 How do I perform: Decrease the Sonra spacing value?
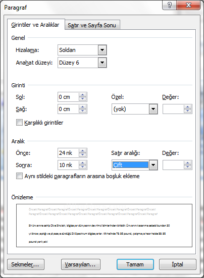pyautogui.click(x=82, y=167)
